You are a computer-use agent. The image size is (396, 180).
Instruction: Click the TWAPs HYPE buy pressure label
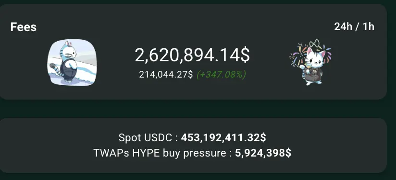click(162, 153)
